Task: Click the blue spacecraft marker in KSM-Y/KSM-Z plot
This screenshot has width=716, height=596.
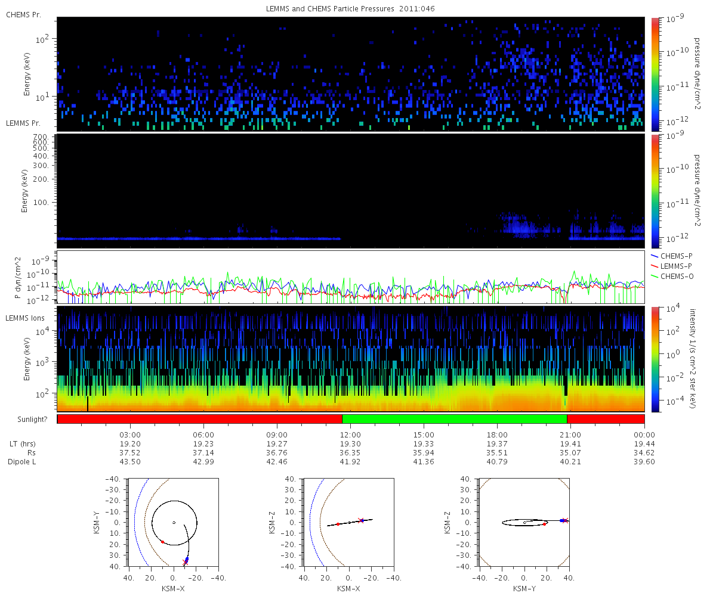Action: click(563, 520)
